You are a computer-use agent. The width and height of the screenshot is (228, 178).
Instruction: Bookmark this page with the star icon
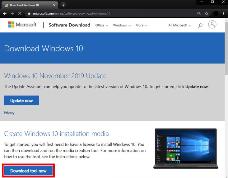click(x=207, y=13)
